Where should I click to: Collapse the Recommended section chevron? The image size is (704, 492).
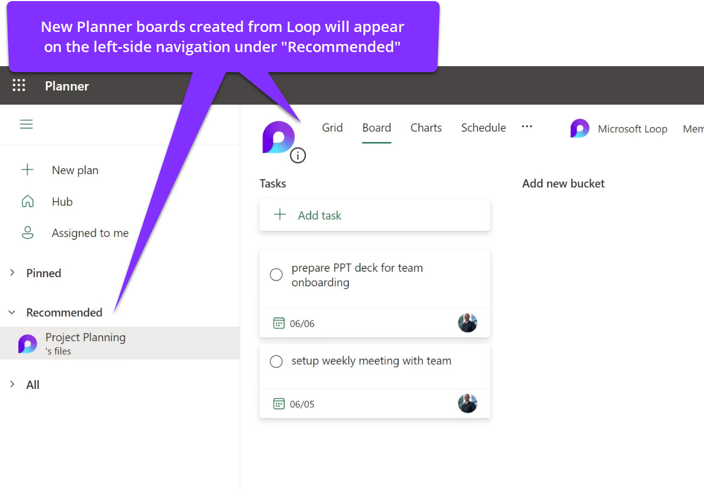click(12, 312)
